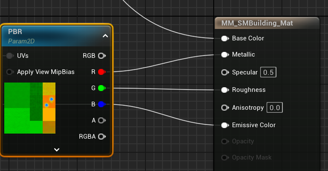Click the A alpha output pin

tap(102, 120)
